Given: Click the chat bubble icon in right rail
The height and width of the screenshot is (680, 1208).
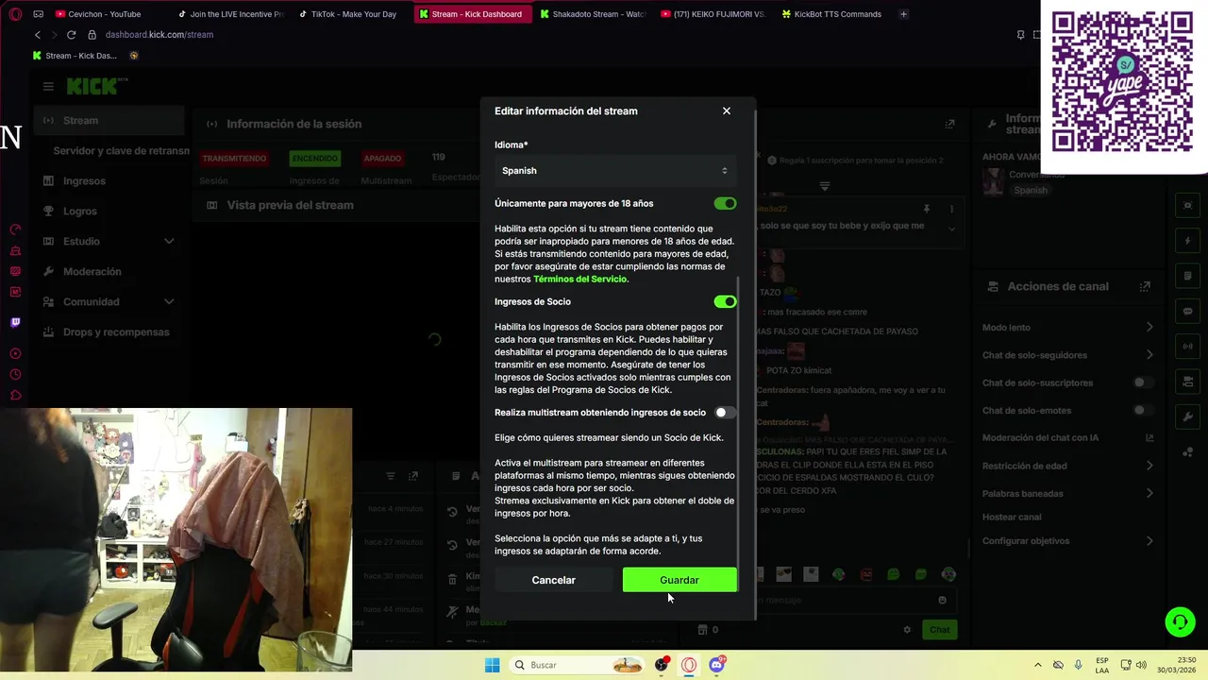Looking at the screenshot, I should pos(1188,311).
